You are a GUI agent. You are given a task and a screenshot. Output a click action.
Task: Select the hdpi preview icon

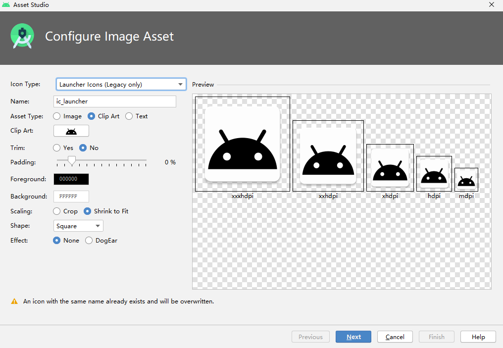[x=434, y=174]
